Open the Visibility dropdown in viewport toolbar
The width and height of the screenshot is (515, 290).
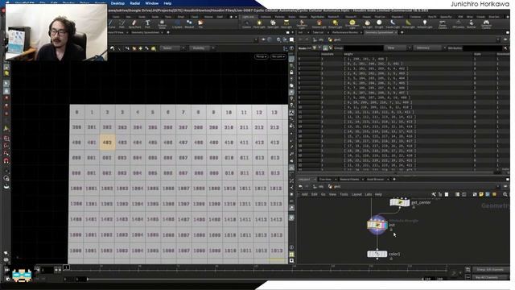pos(202,48)
